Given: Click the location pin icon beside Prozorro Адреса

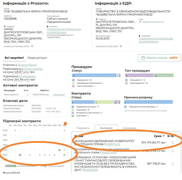Looking at the screenshot, I should pos(5,26).
